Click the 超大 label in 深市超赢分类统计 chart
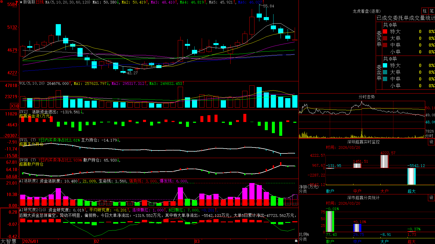 (412, 242)
